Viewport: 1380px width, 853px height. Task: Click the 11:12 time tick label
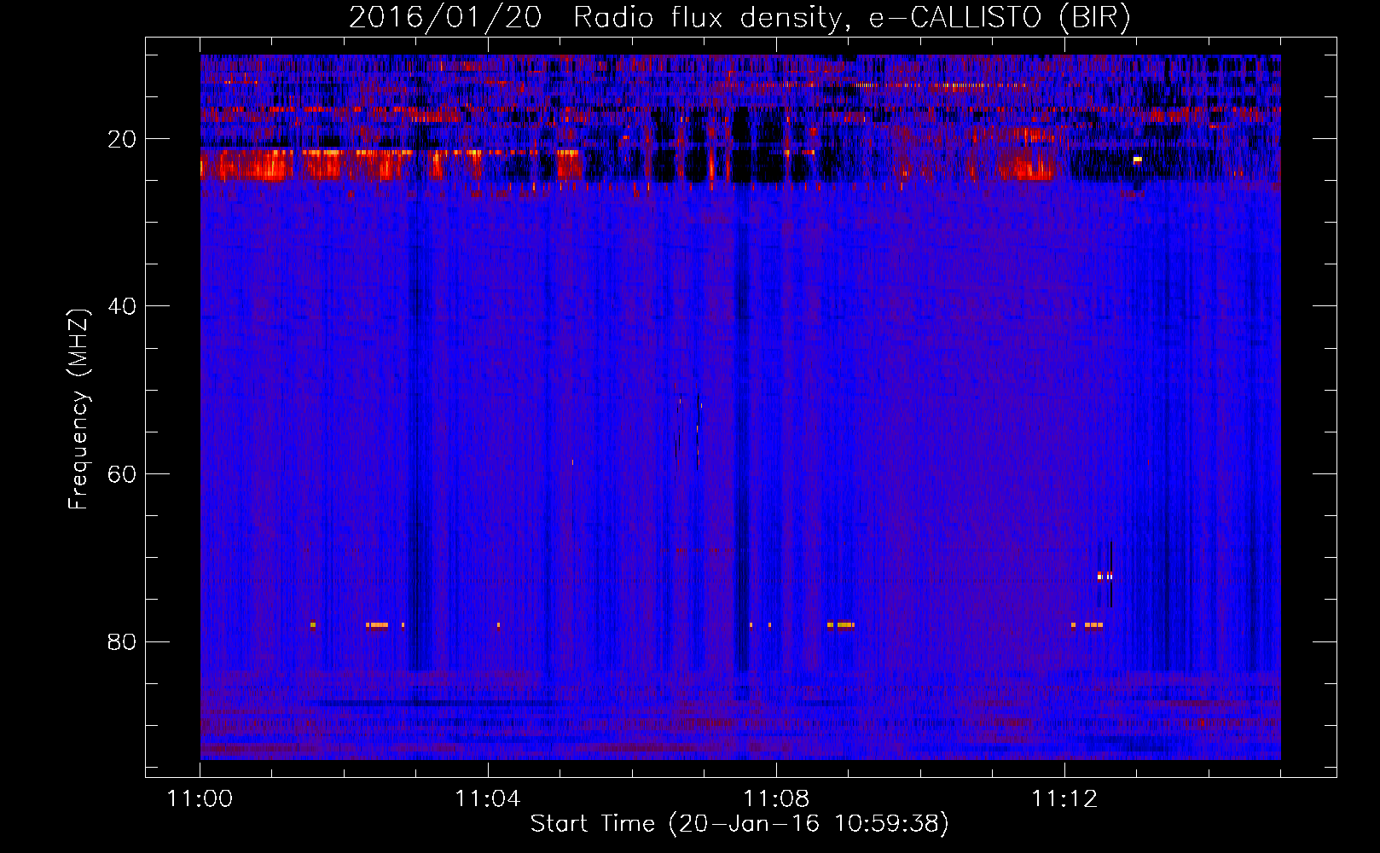(1064, 799)
